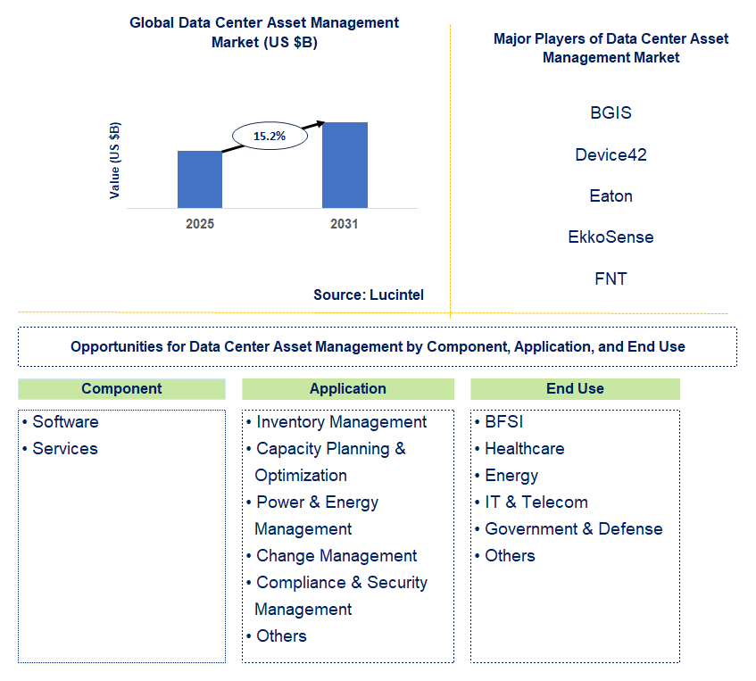This screenshot has height=681, width=756.
Task: Select Software under Component
Action: point(65,422)
